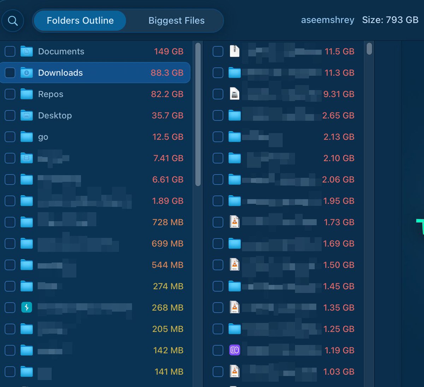Select the go folder name
The image size is (424, 387).
[x=43, y=137]
